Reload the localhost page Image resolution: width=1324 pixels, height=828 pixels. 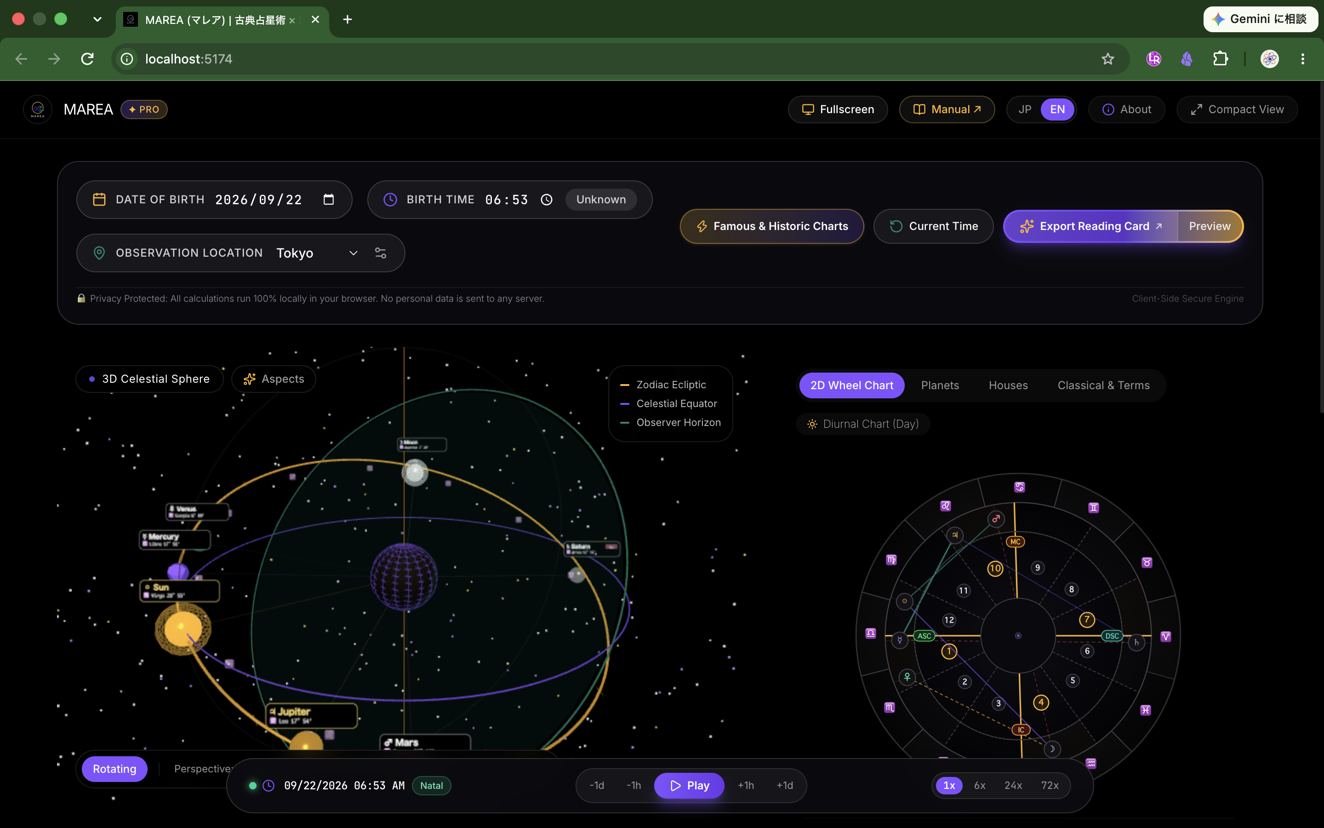coord(87,58)
